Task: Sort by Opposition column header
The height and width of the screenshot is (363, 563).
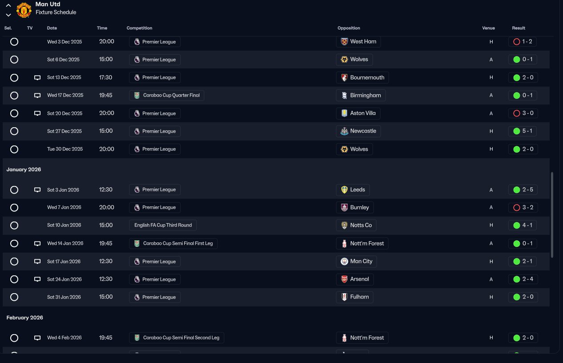Action: 349,28
